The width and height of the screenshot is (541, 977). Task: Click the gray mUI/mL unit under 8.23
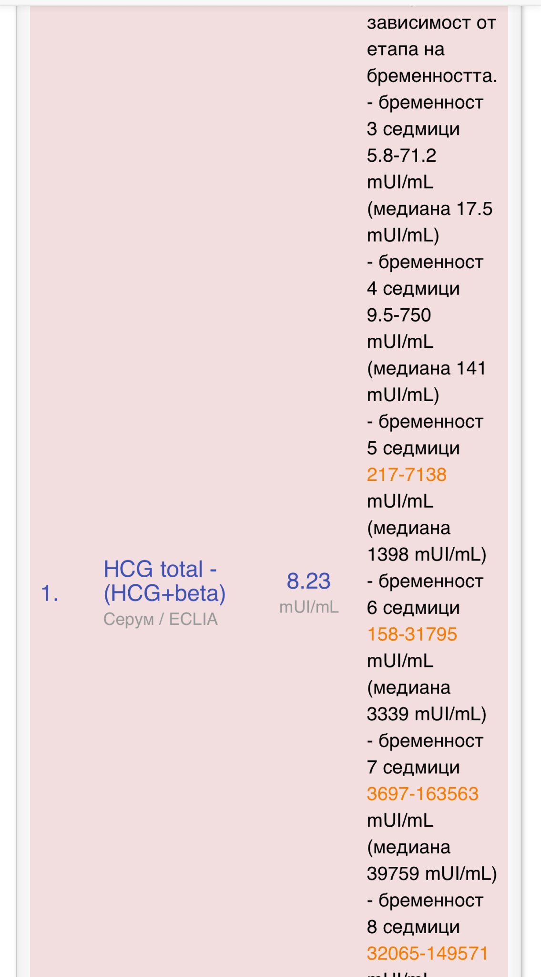pos(308,607)
